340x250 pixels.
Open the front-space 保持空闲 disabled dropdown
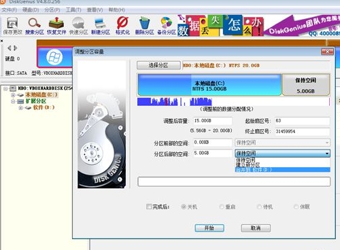click(282, 143)
